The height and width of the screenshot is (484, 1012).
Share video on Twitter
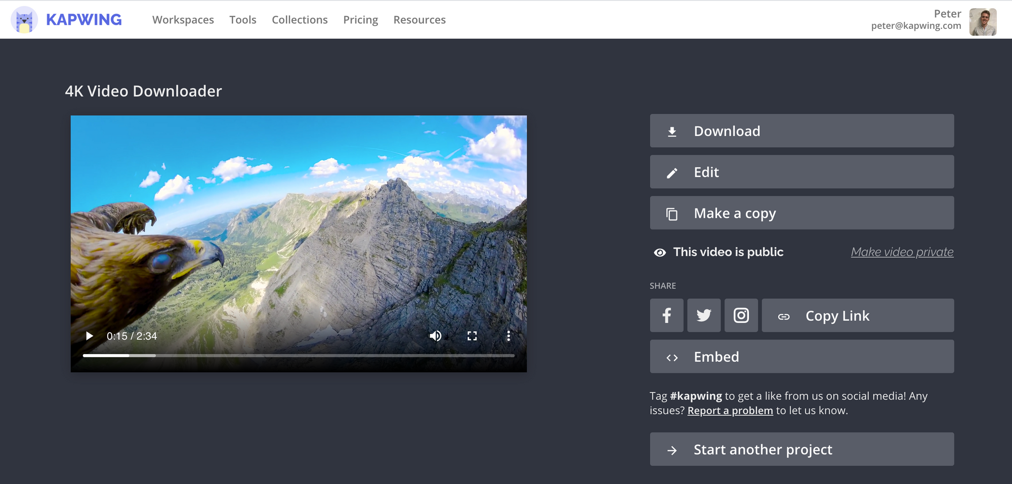[x=703, y=316]
